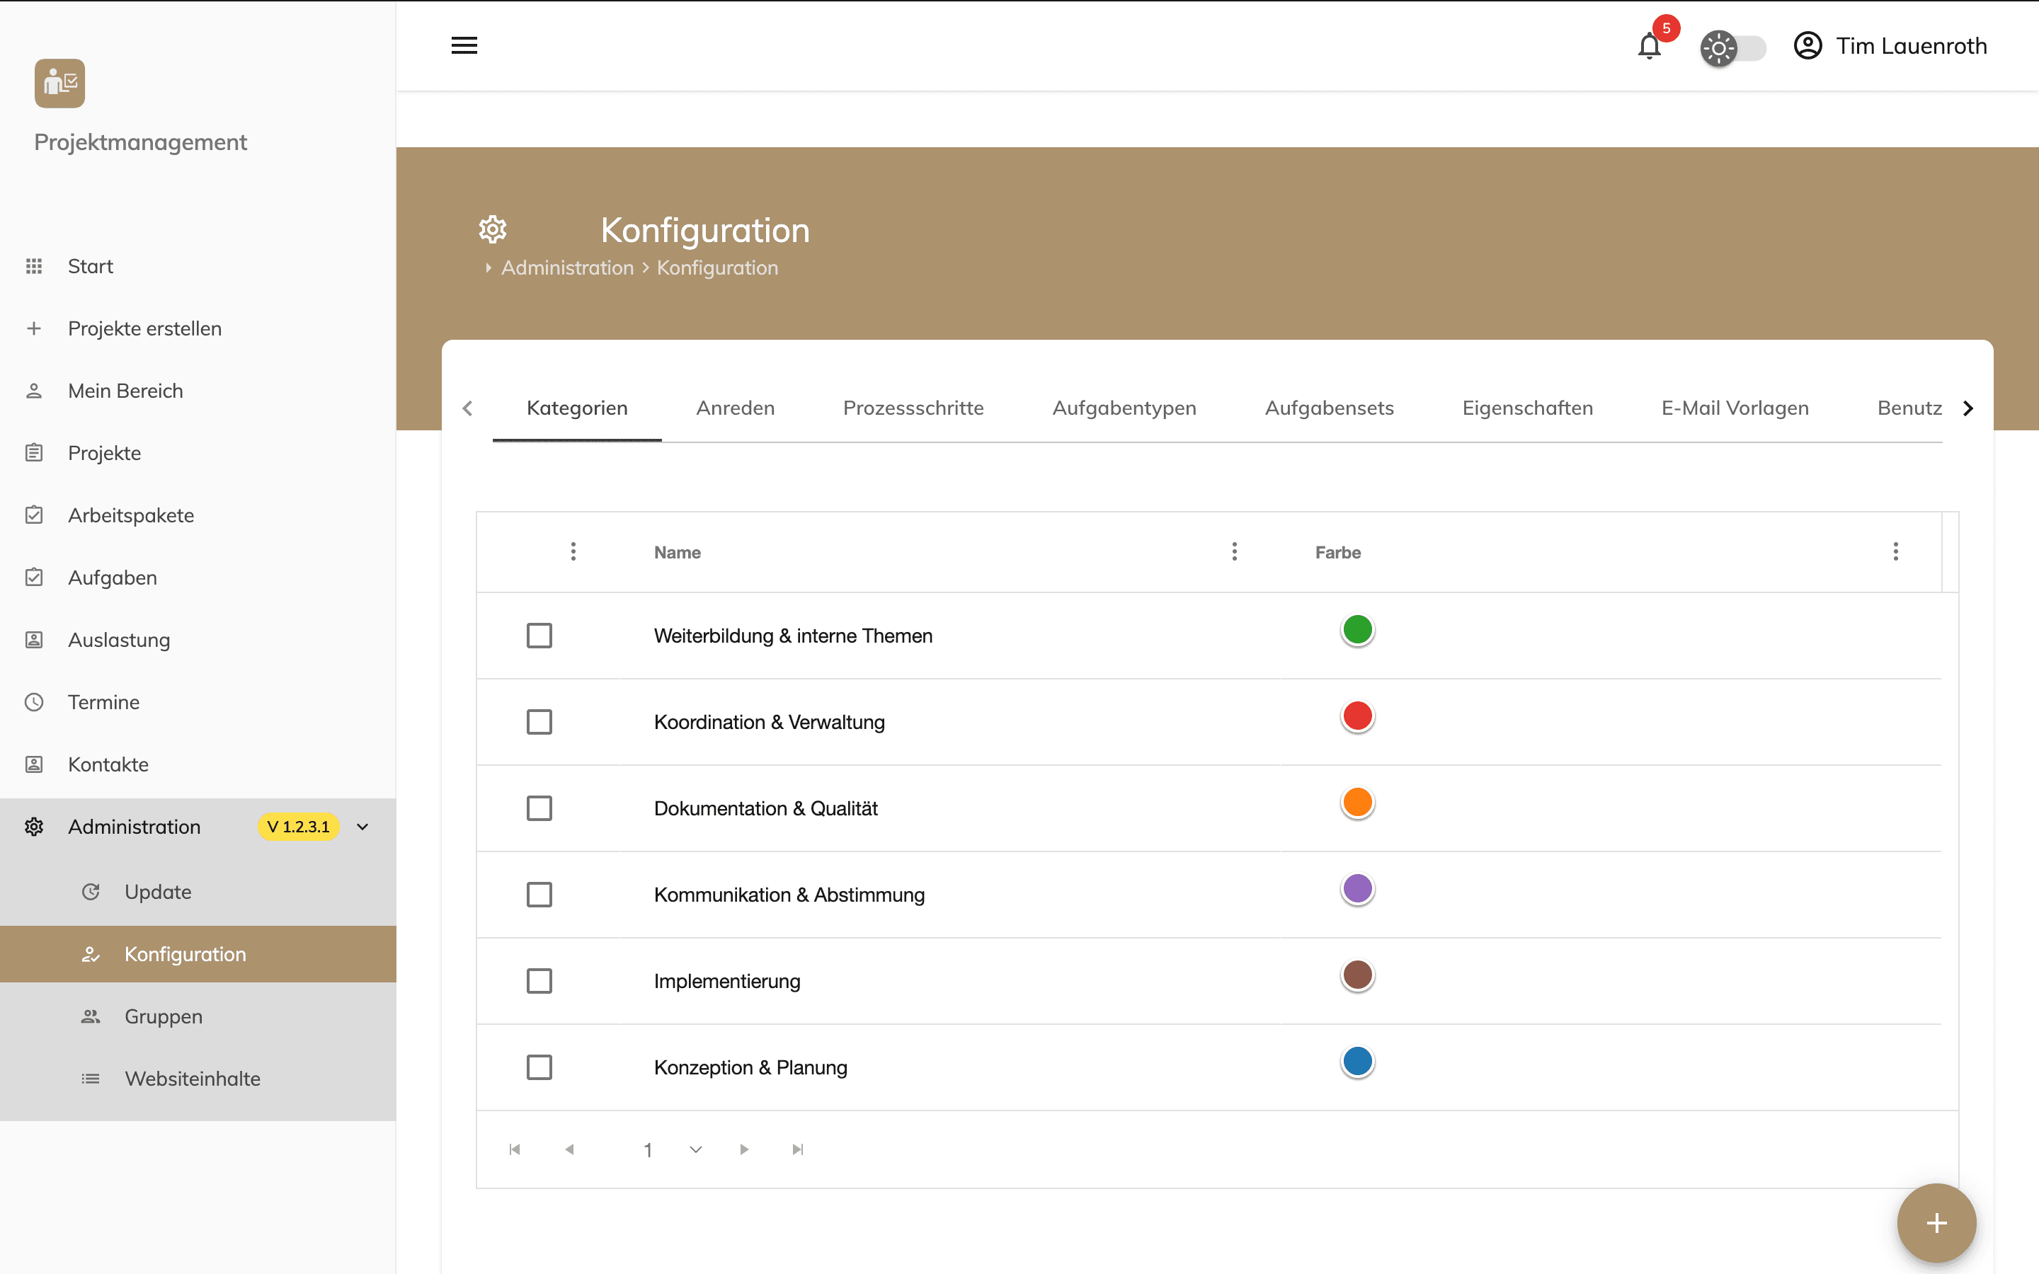
Task: Check the Koordination & Verwaltung row
Action: pyautogui.click(x=539, y=722)
